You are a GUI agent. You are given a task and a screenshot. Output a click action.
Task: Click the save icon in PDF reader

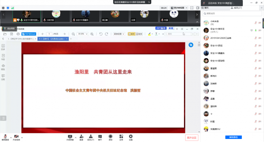click(x=11, y=34)
